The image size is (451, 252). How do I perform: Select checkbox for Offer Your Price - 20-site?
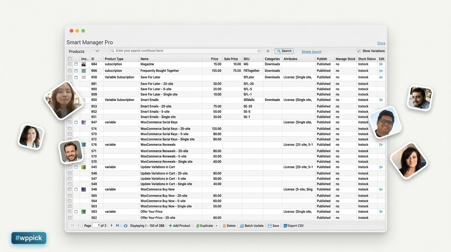pos(70,218)
